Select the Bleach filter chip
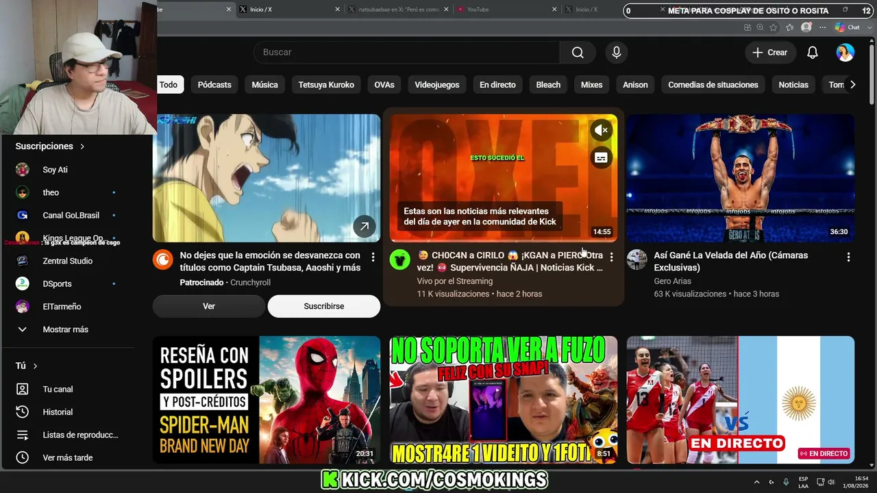Screen dimensions: 877x493 click(x=548, y=85)
